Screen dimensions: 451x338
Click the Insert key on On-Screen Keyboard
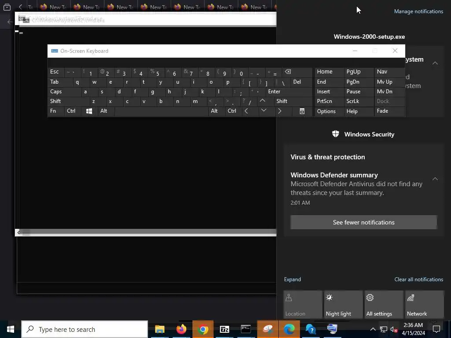[329, 92]
